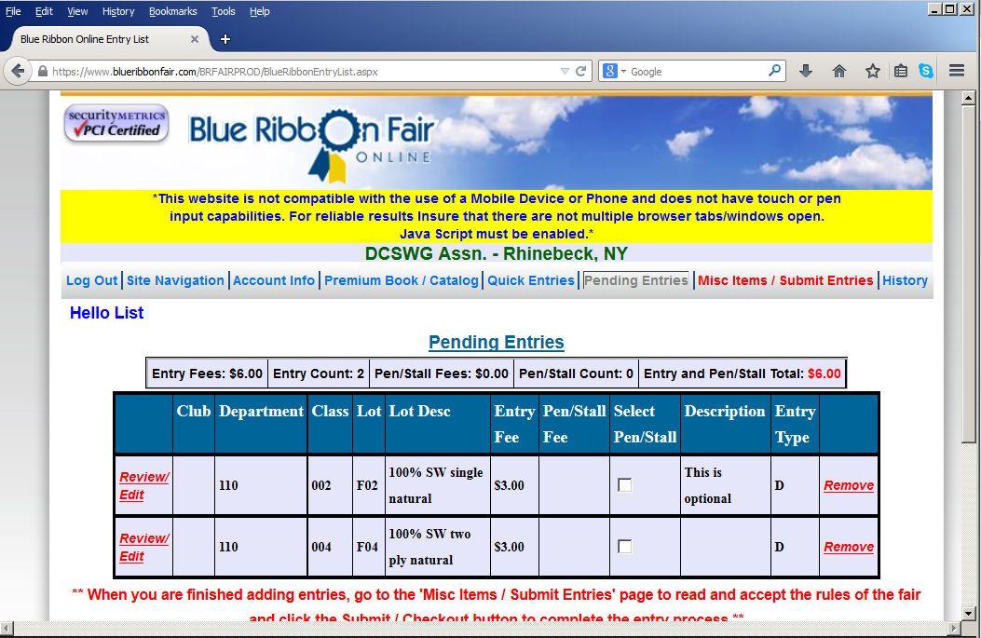Click the vertical scrollbar up arrow

click(969, 98)
